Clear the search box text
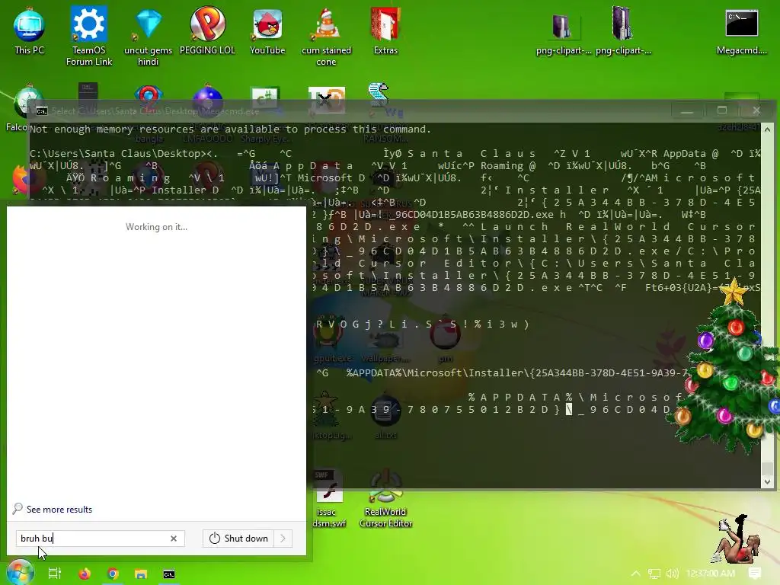Screen dimensions: 780x585 point(174,539)
